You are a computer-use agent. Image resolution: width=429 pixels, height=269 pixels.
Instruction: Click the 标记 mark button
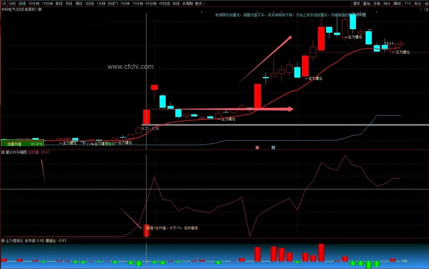(418, 4)
